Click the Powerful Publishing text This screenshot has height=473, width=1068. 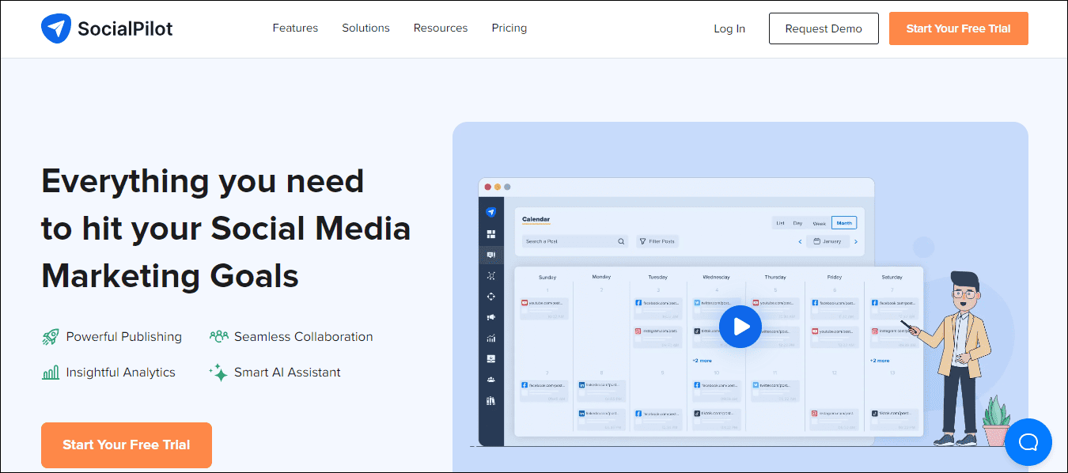(x=124, y=337)
